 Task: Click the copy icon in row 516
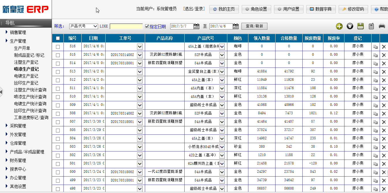point(375,47)
